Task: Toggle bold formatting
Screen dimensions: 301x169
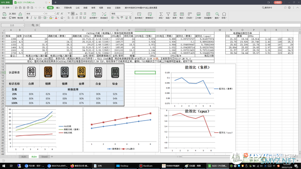Action: (x=27, y=18)
